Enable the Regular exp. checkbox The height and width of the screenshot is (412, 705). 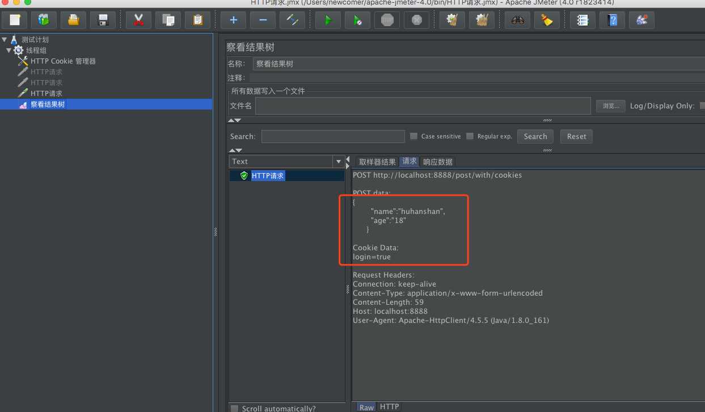[x=470, y=136]
